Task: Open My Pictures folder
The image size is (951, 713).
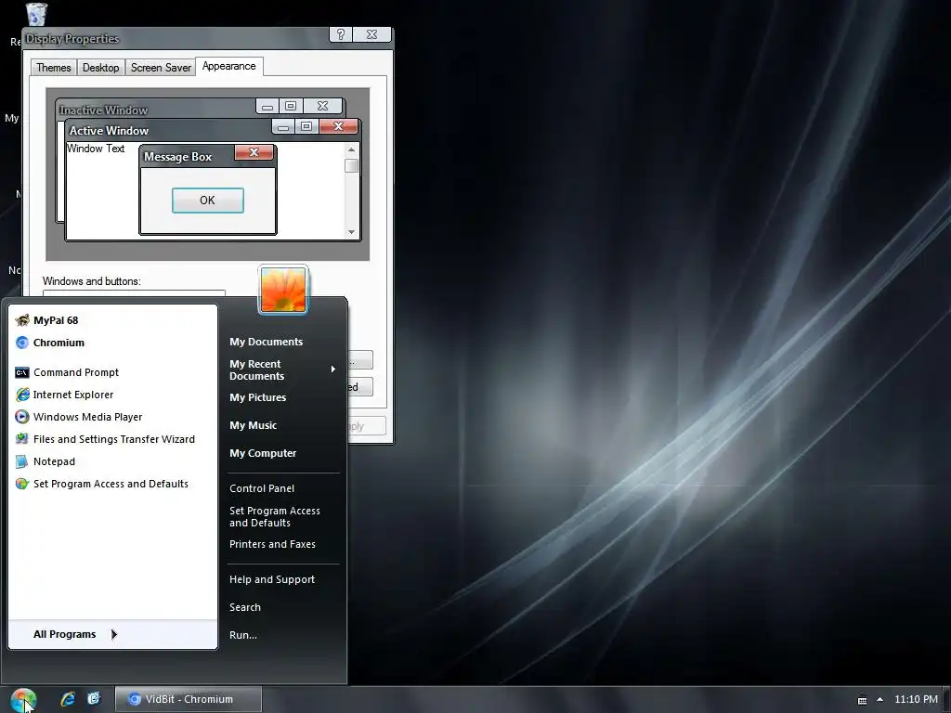Action: (258, 397)
